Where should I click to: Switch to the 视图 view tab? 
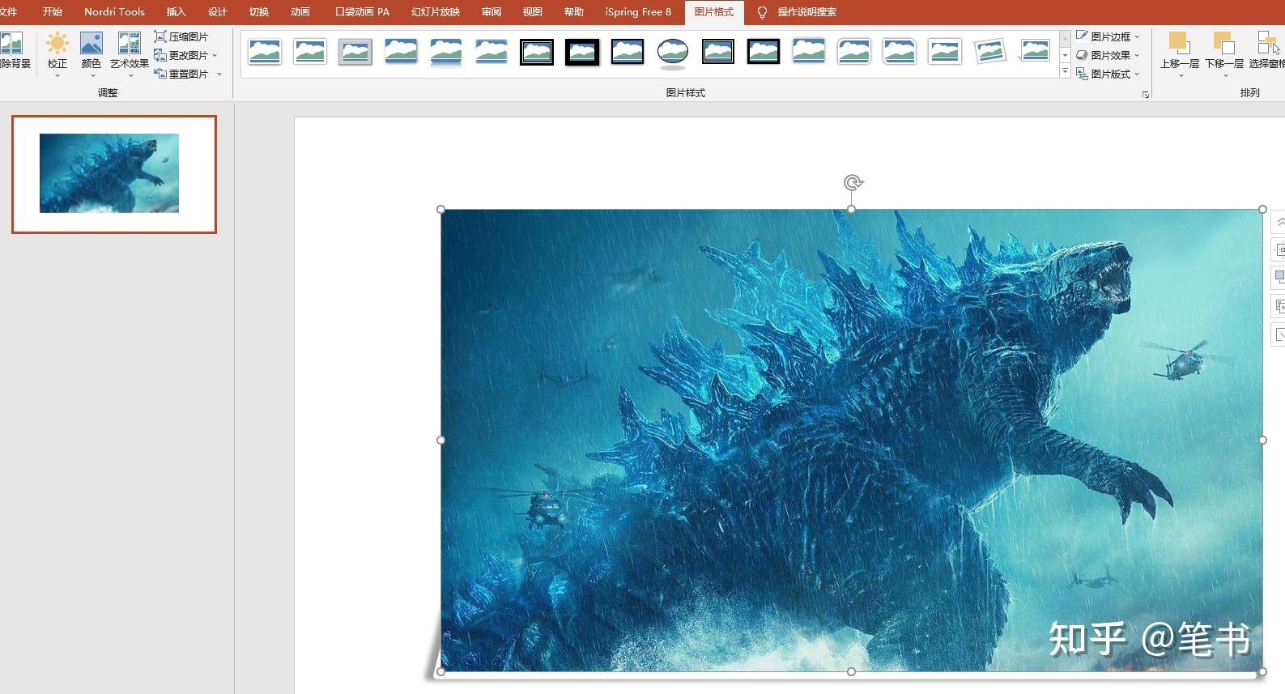(x=532, y=12)
